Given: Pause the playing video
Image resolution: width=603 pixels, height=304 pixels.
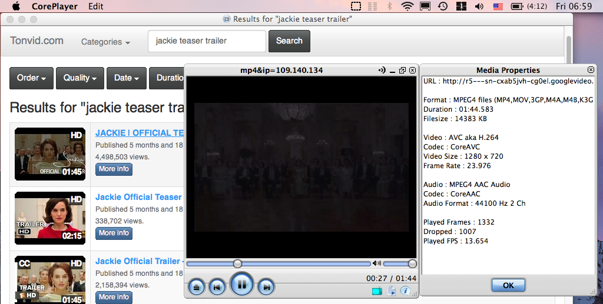Looking at the screenshot, I should [x=242, y=285].
